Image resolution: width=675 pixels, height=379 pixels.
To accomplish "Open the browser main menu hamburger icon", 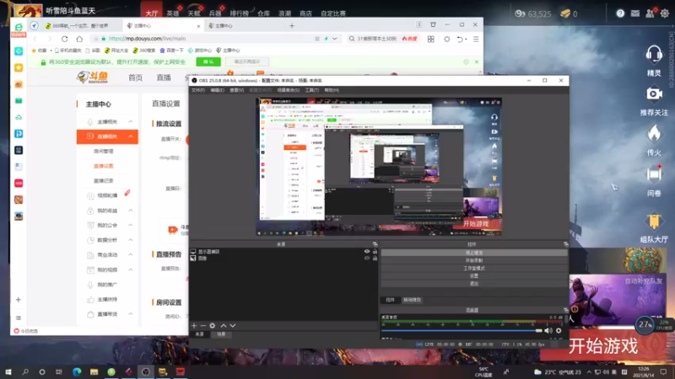I will pos(476,39).
